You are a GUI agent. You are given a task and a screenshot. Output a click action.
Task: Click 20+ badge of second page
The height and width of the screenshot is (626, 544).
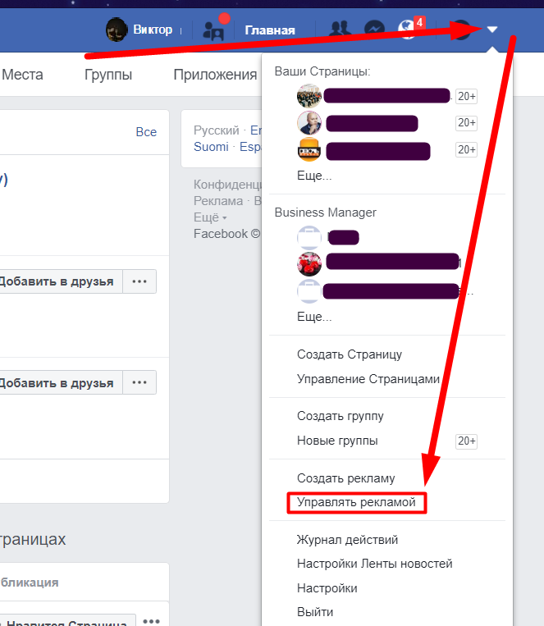point(467,123)
